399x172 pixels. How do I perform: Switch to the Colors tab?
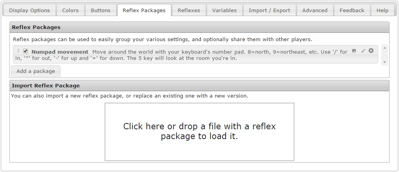(x=70, y=11)
